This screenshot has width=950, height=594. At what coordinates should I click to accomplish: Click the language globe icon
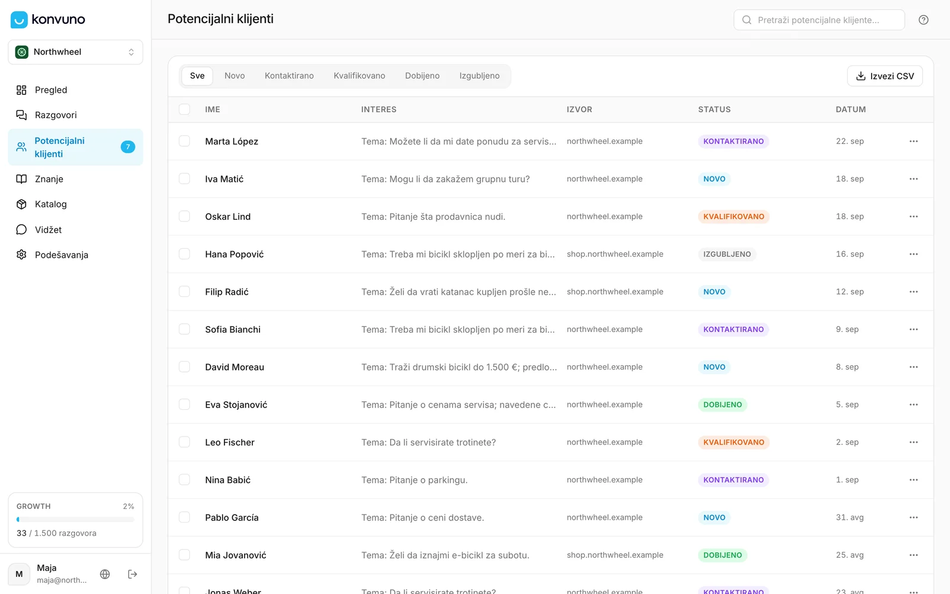(105, 574)
